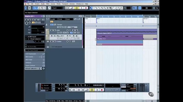Record-enable the Rhy...VG 1 track

[x=67, y=36]
